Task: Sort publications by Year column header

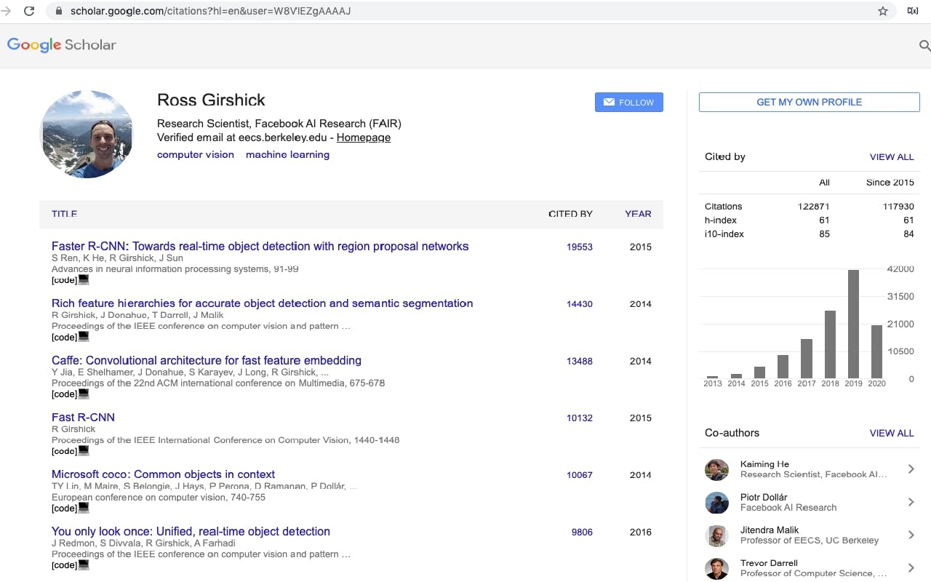Action: (x=638, y=214)
